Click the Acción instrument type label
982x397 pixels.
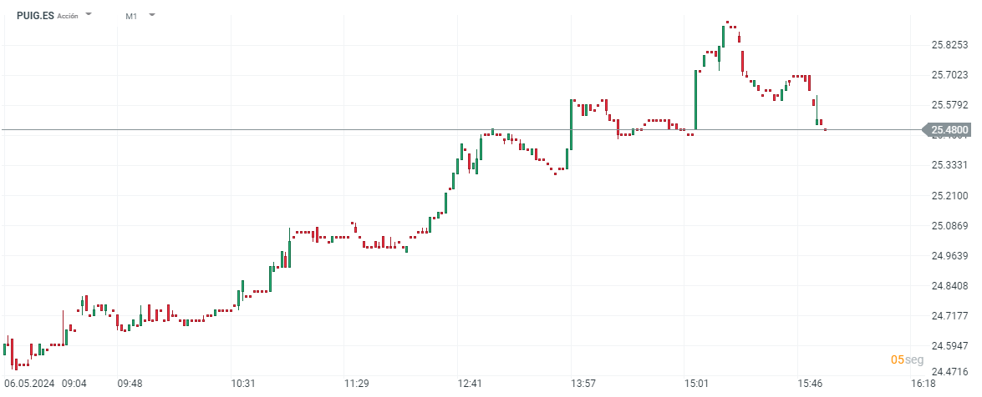pos(68,16)
